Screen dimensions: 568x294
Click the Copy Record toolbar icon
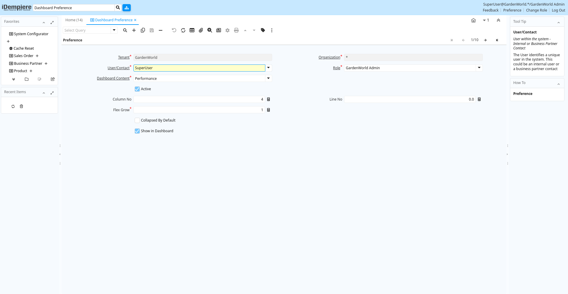pos(143,30)
